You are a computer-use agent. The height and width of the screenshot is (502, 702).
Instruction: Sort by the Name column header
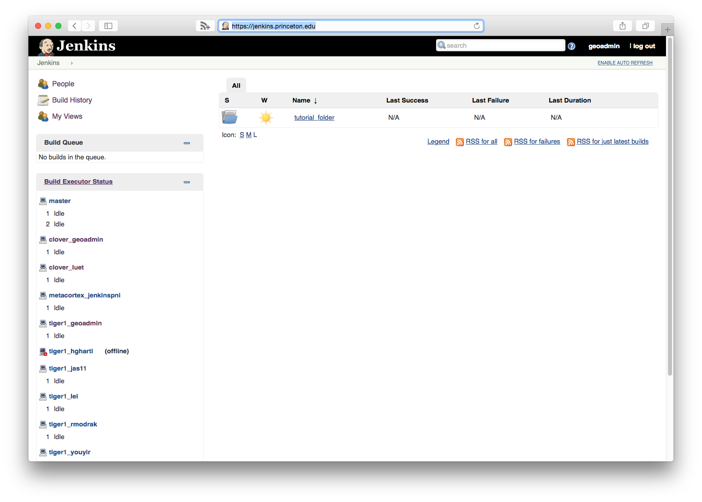[305, 101]
